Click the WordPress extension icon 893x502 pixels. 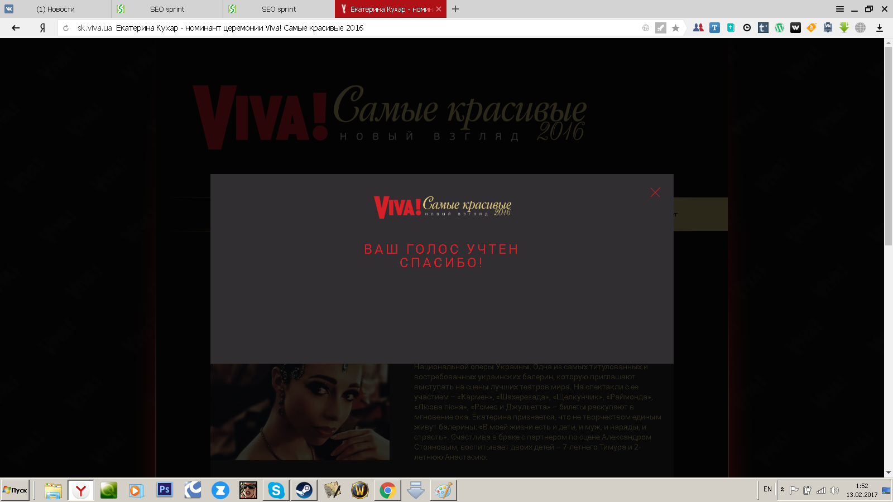point(779,28)
